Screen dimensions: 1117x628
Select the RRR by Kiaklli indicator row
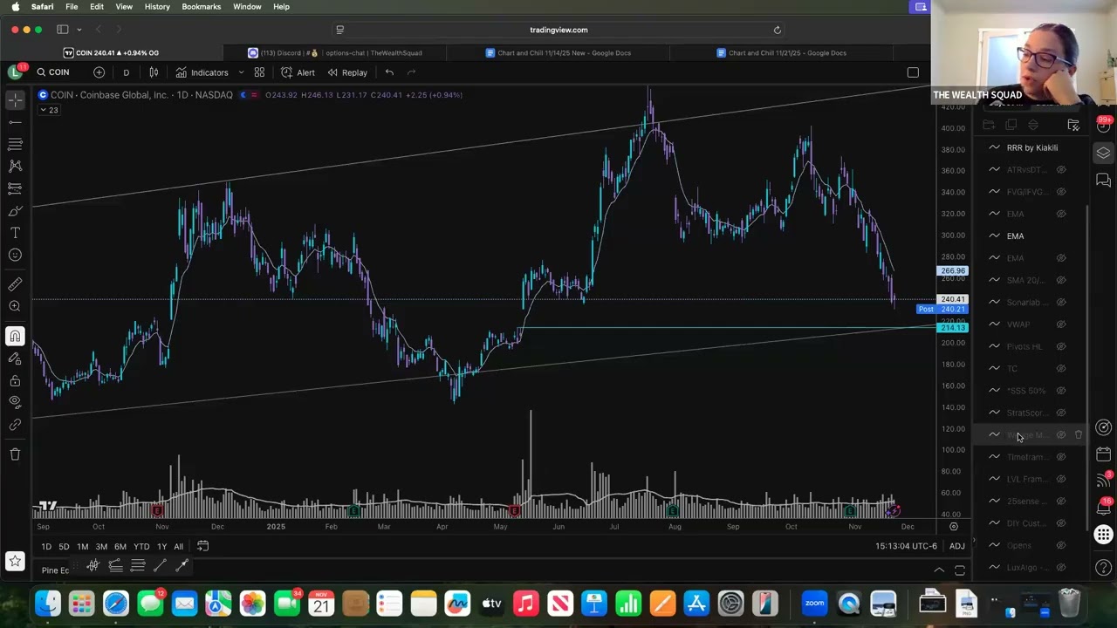[x=1032, y=147]
